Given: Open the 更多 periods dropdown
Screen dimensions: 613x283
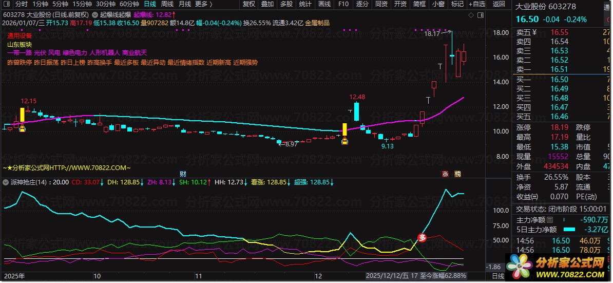Looking at the screenshot, I should (203, 4).
